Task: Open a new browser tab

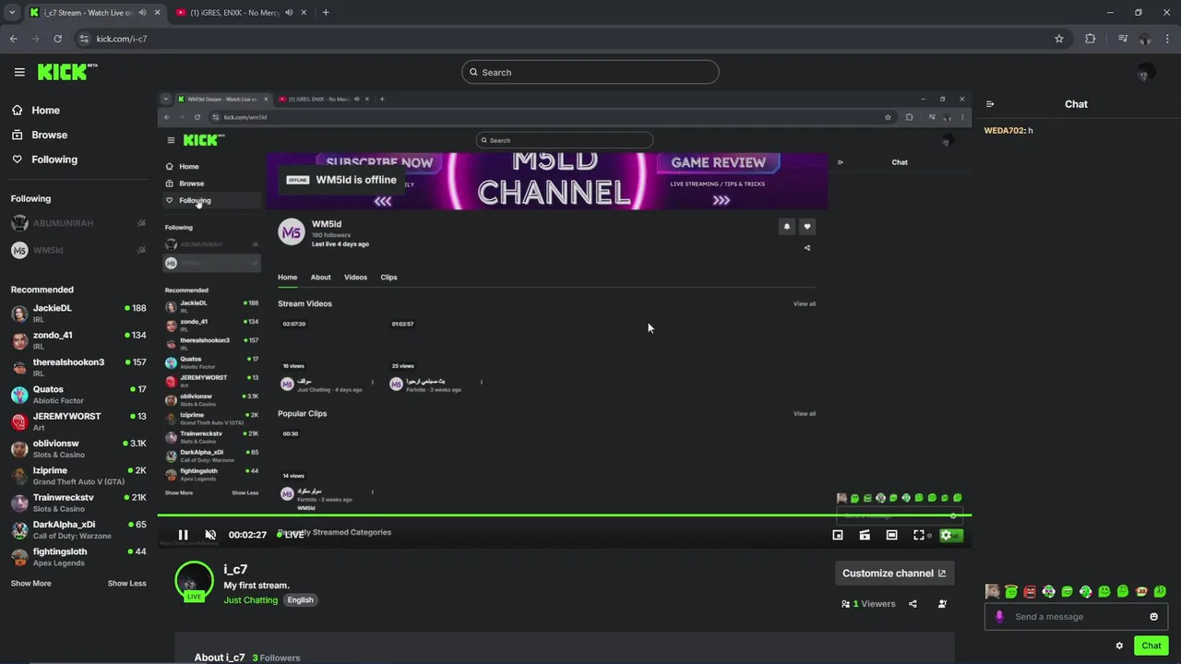Action: pyautogui.click(x=326, y=13)
